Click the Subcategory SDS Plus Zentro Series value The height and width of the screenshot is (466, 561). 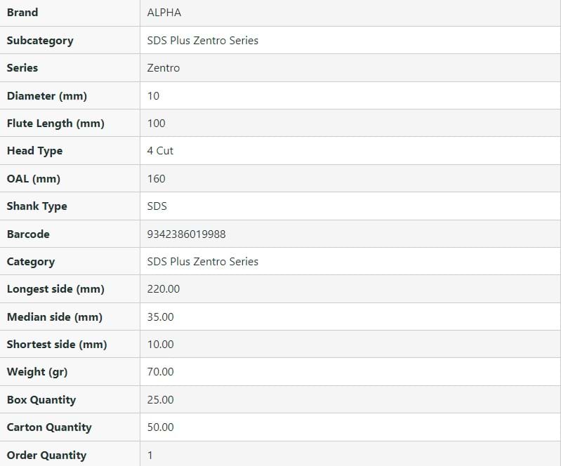coord(202,41)
